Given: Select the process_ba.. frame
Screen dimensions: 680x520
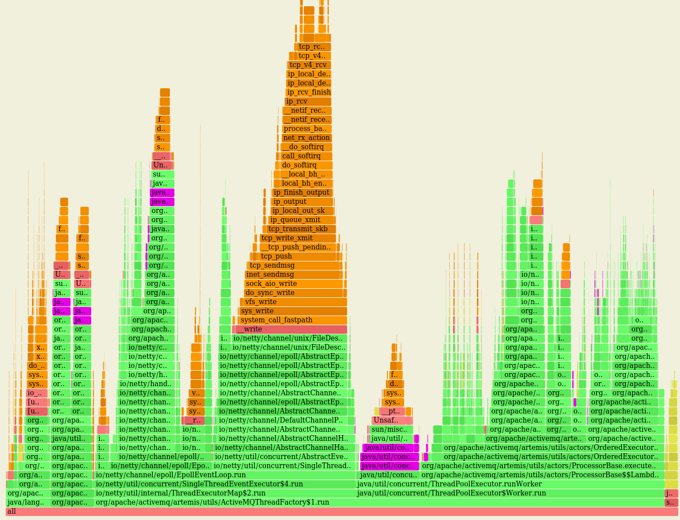Looking at the screenshot, I should tap(307, 129).
